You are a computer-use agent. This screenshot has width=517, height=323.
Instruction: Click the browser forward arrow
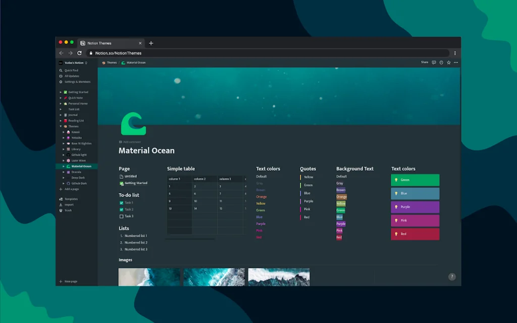click(70, 53)
